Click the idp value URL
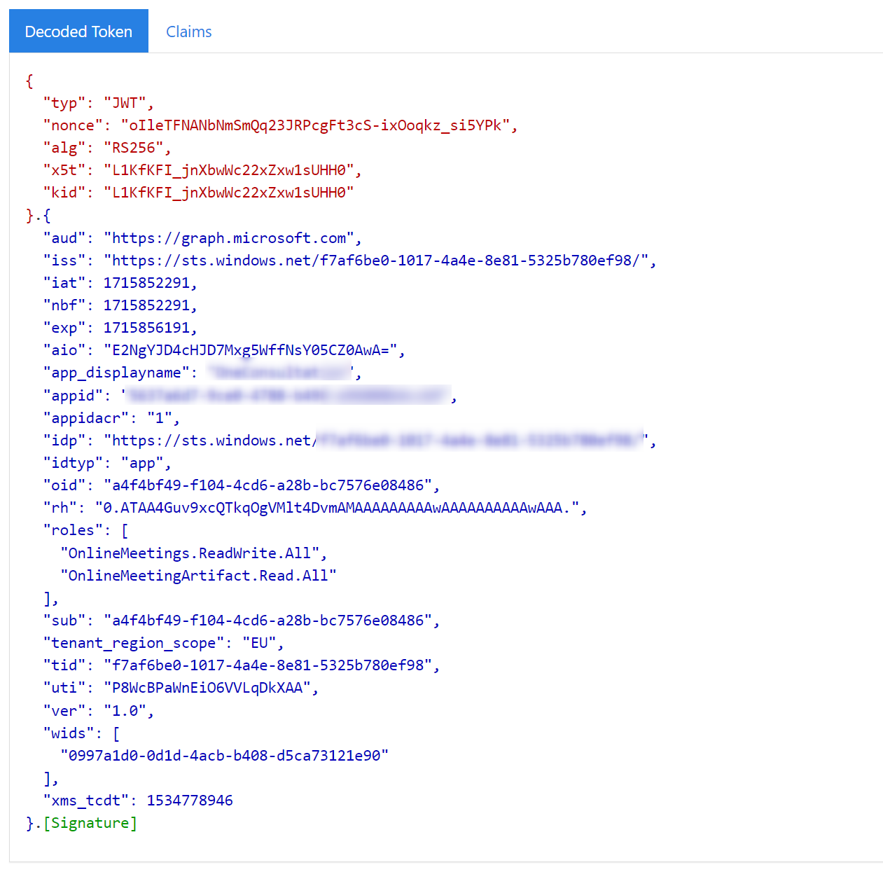 pos(376,441)
